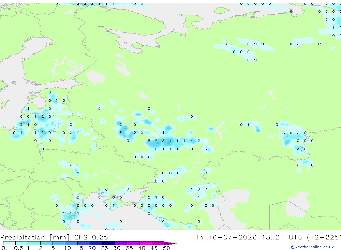Click the '0.1' legend scale value
Viewport: 341px width, 250px height.
(6, 248)
